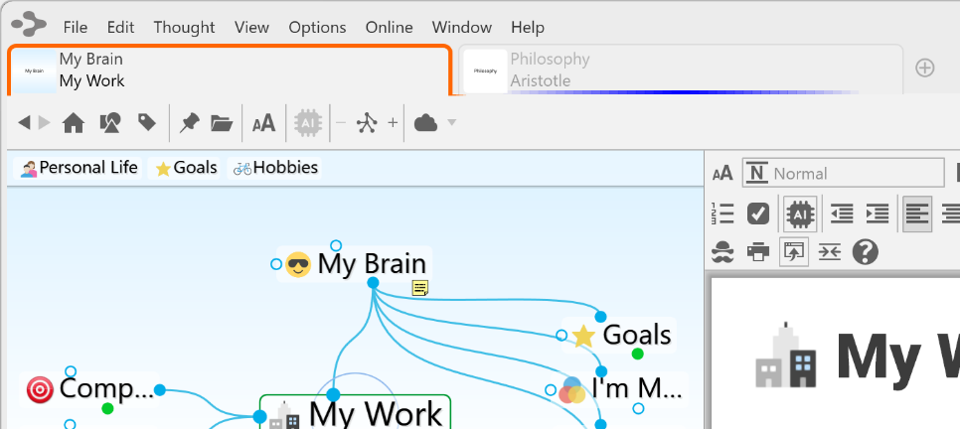
Task: Go to the Home thought
Action: click(74, 123)
